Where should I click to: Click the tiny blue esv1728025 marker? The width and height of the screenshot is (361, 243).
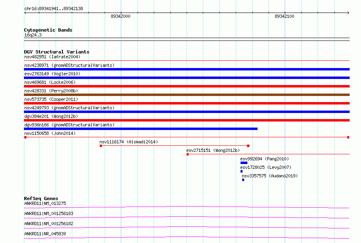click(241, 171)
